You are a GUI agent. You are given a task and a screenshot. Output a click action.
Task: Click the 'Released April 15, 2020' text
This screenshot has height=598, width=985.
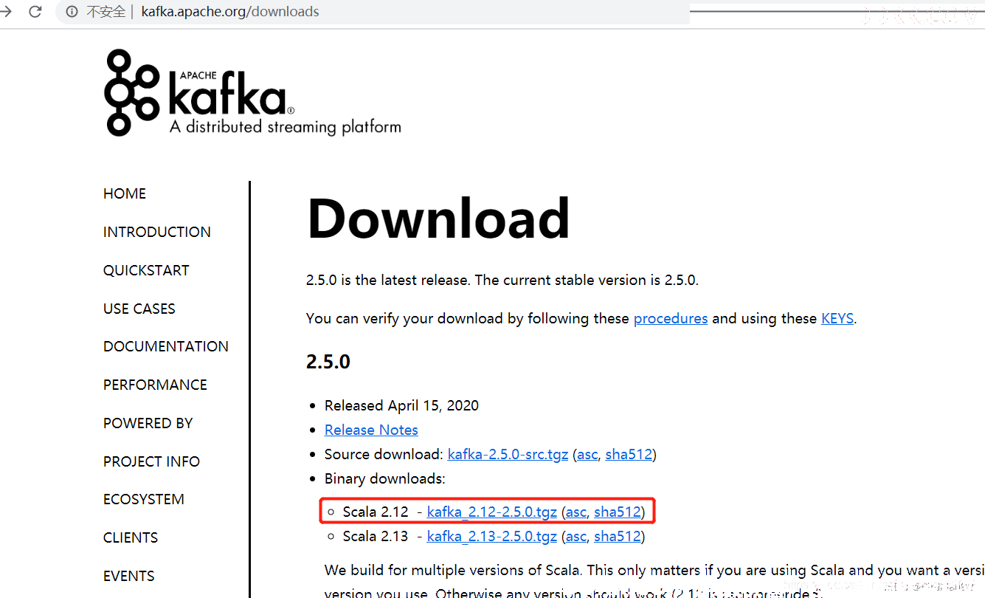[401, 405]
